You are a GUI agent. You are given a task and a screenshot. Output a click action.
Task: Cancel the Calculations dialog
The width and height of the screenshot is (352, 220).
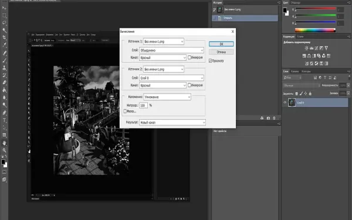[221, 52]
